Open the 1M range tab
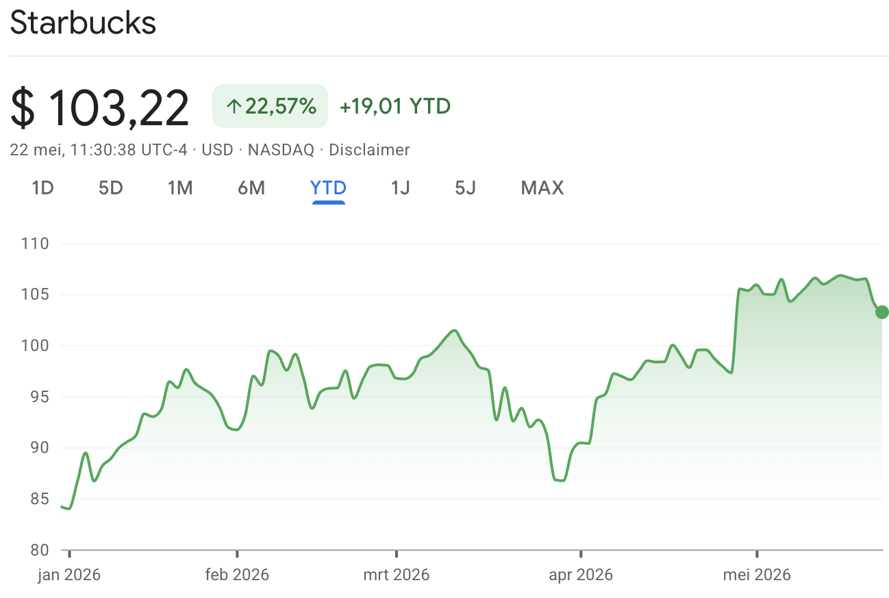The image size is (889, 598). click(180, 187)
